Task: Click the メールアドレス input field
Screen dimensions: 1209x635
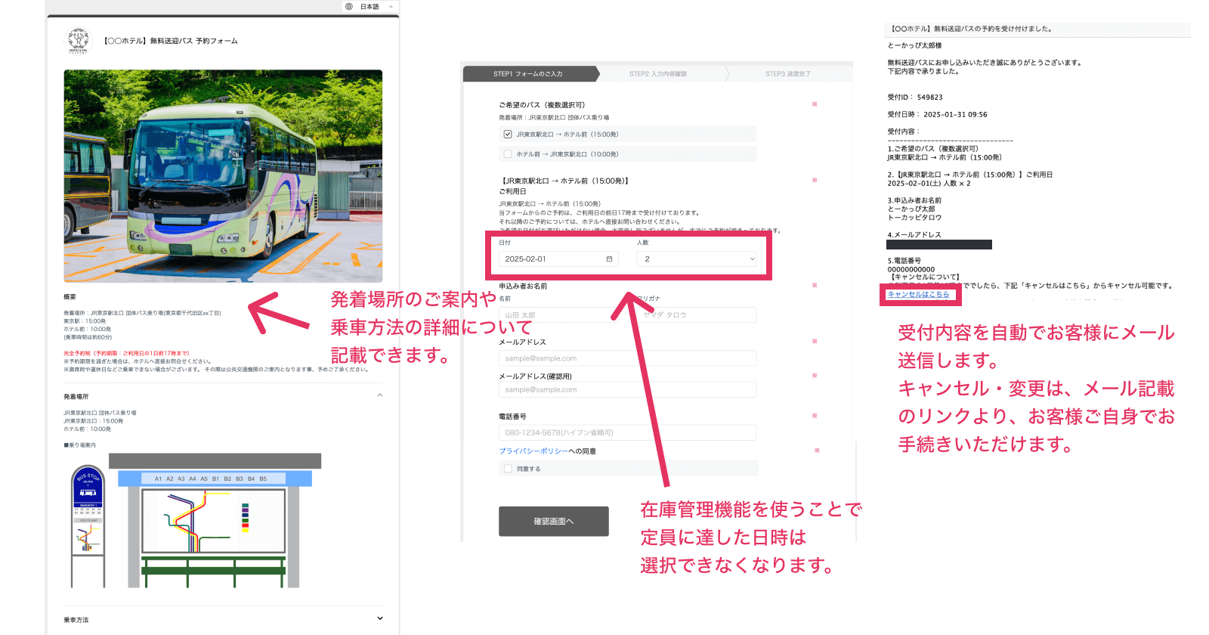Action: pos(626,358)
